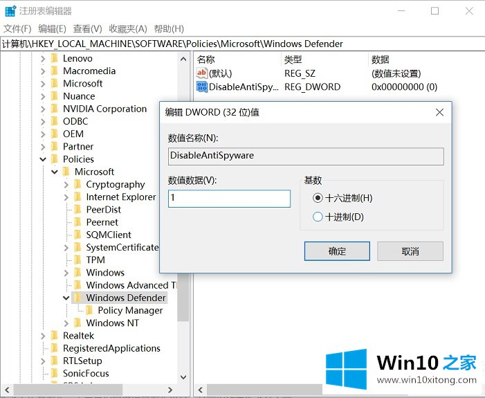The height and width of the screenshot is (398, 485).
Task: Click the DisableAntiSpyware DWORD value icon
Action: [201, 87]
